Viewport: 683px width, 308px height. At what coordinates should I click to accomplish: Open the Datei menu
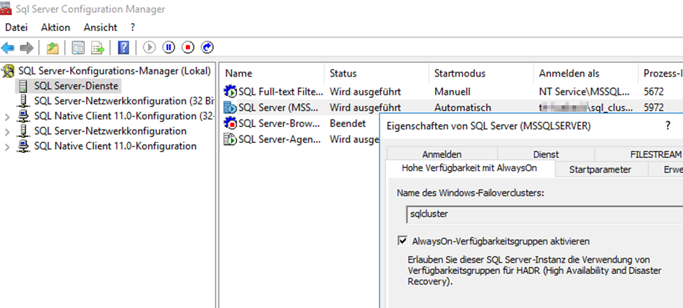point(16,27)
